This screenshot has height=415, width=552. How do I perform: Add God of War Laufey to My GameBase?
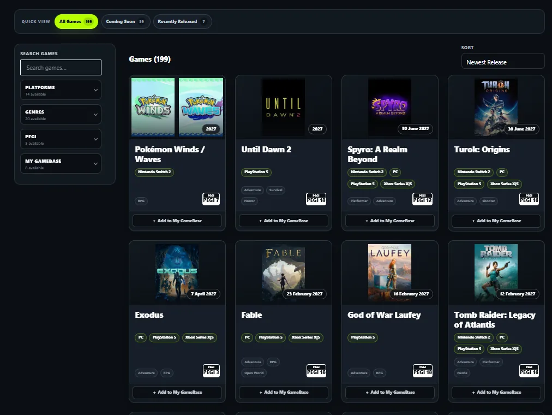click(389, 392)
